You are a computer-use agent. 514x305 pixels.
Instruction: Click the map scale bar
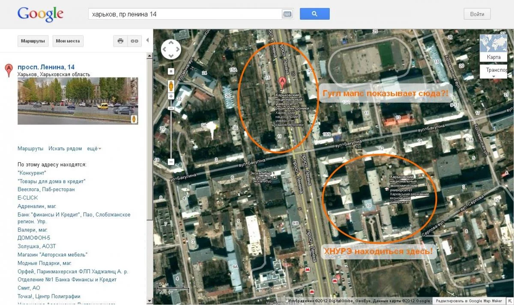click(172, 288)
